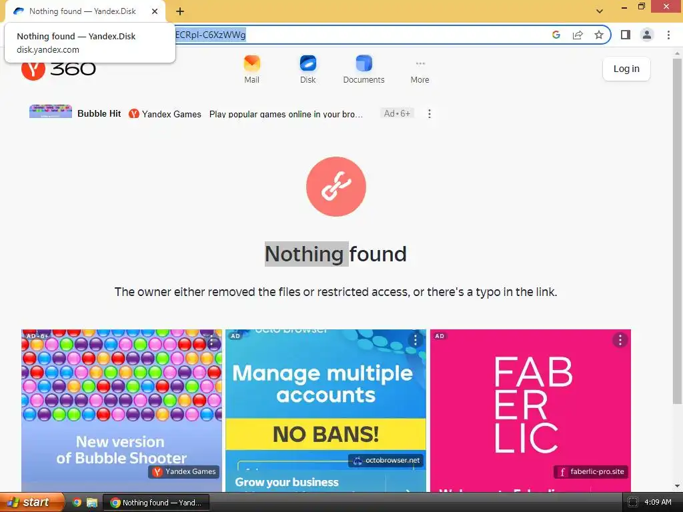This screenshot has width=683, height=512.
Task: Toggle the browser side panel
Action: tap(626, 35)
